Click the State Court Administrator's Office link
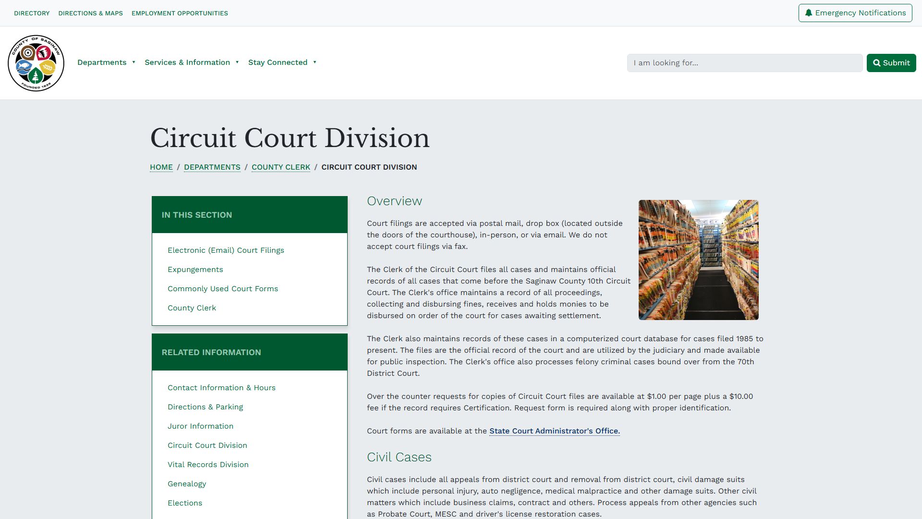 click(554, 431)
